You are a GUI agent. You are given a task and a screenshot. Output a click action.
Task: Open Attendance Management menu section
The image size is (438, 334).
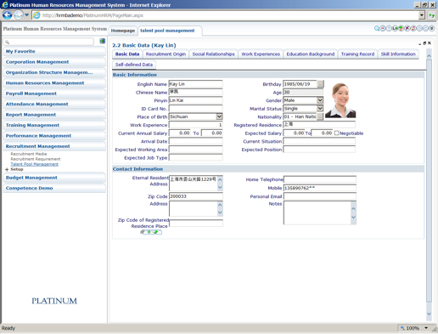coord(54,104)
